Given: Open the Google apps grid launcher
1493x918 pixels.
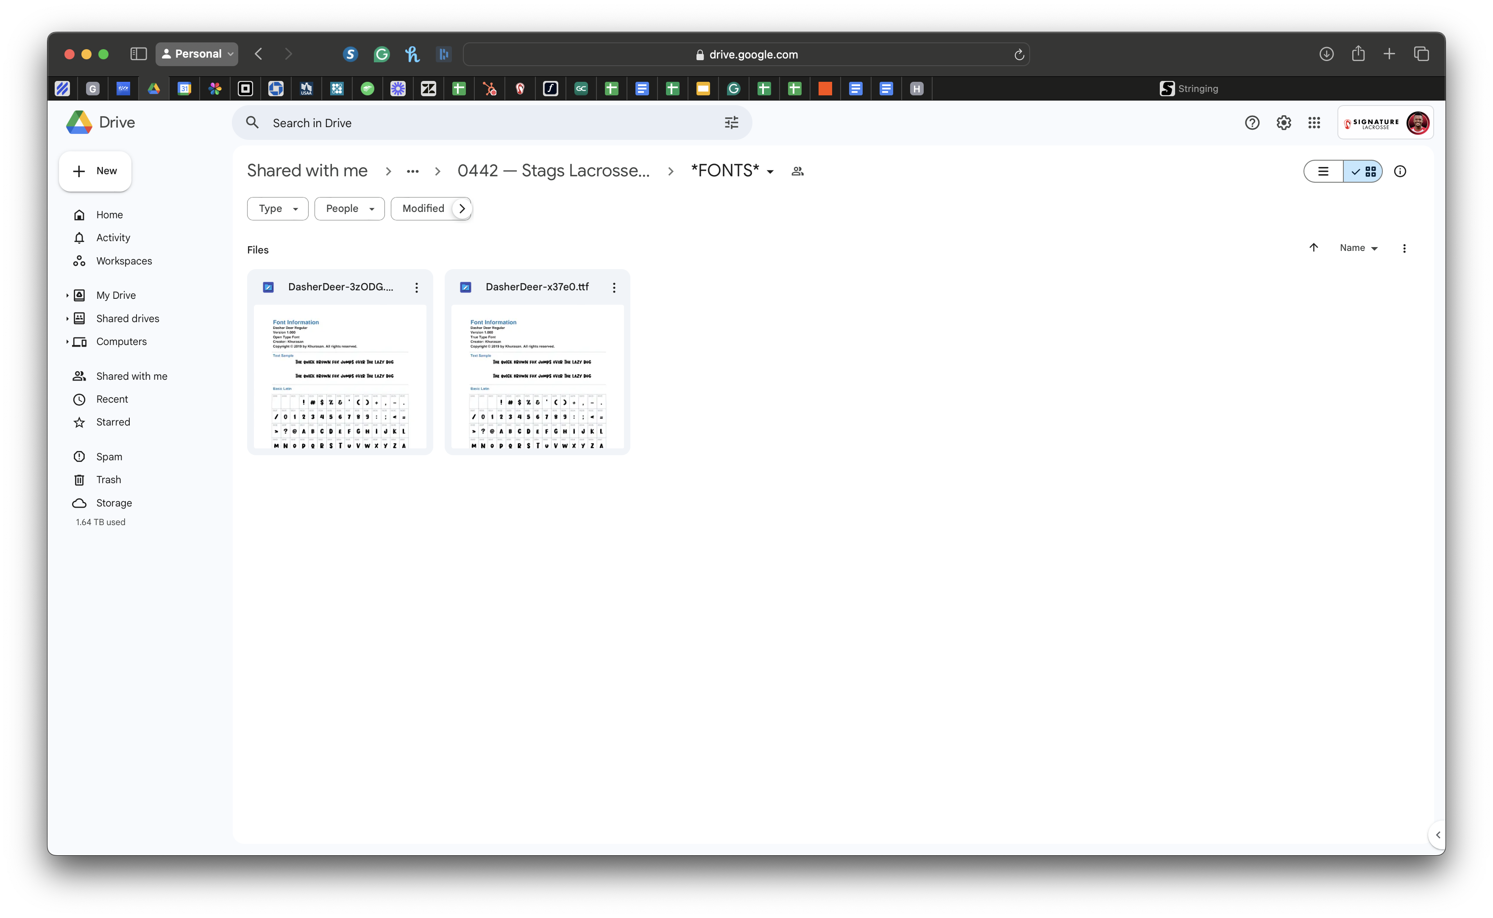Looking at the screenshot, I should tap(1314, 122).
